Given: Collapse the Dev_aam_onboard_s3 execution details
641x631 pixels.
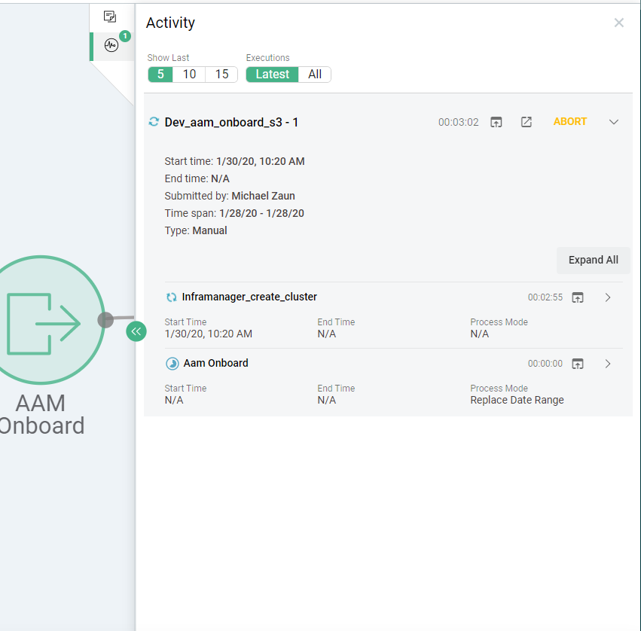Looking at the screenshot, I should click(x=614, y=122).
